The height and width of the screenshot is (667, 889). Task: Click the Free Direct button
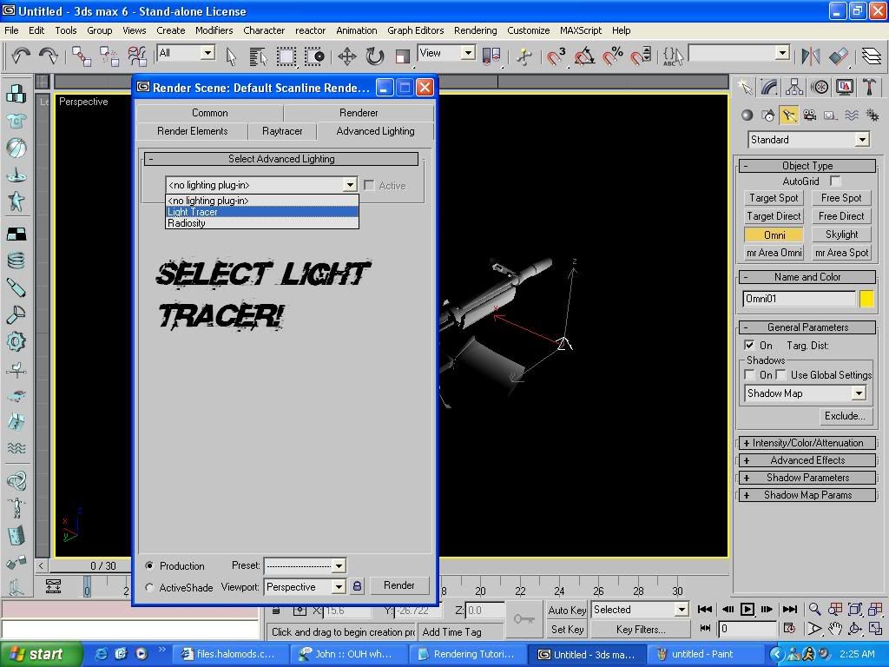tap(841, 216)
